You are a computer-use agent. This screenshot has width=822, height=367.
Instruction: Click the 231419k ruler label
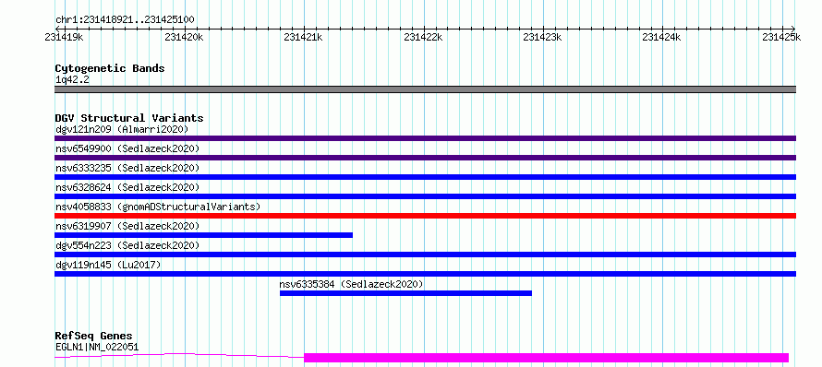pos(64,37)
